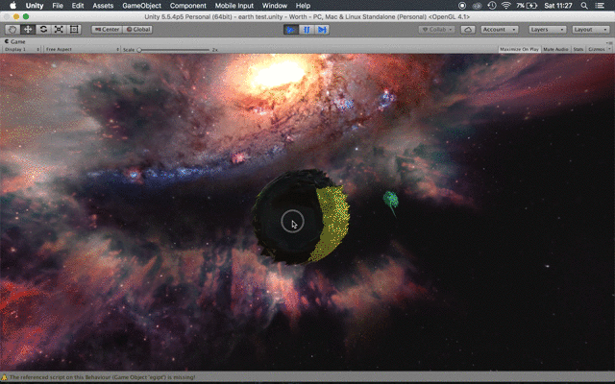Stop play mode with Play button

coord(290,30)
